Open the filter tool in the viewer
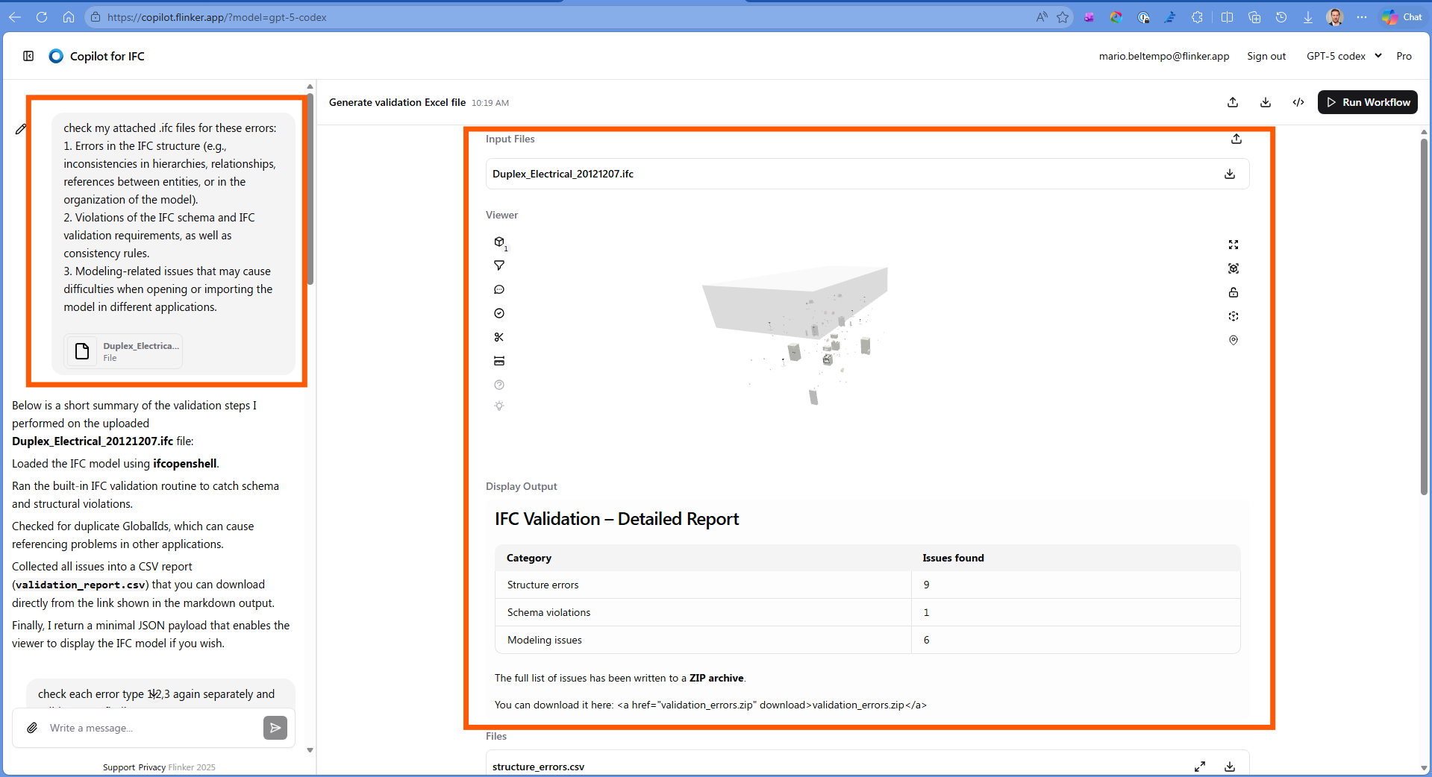Image resolution: width=1432 pixels, height=777 pixels. pyautogui.click(x=499, y=265)
